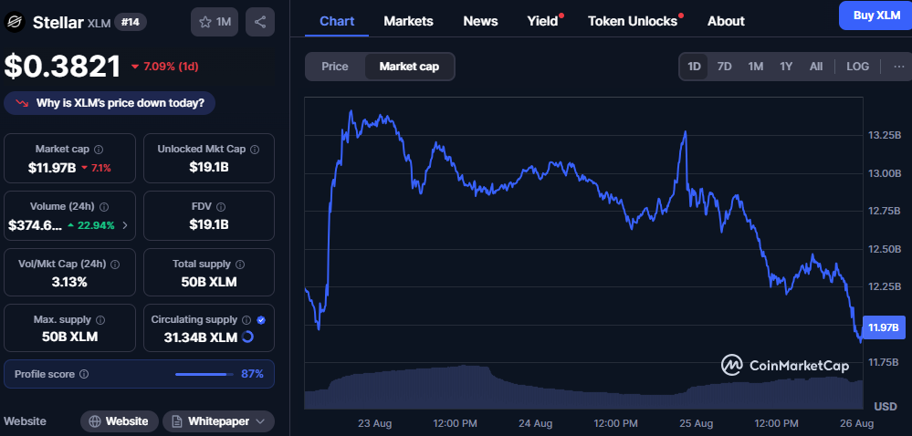The width and height of the screenshot is (912, 436).
Task: Click the $19.1B Unlocked Mkt Cap value
Action: [208, 168]
